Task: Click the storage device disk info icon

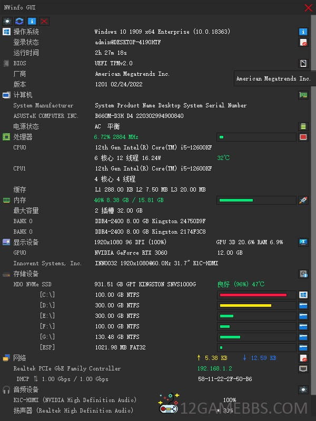Action: [x=303, y=274]
